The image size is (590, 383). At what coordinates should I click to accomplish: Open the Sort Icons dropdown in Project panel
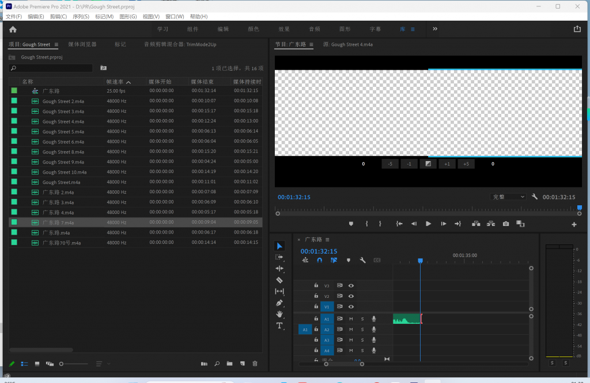(103, 364)
